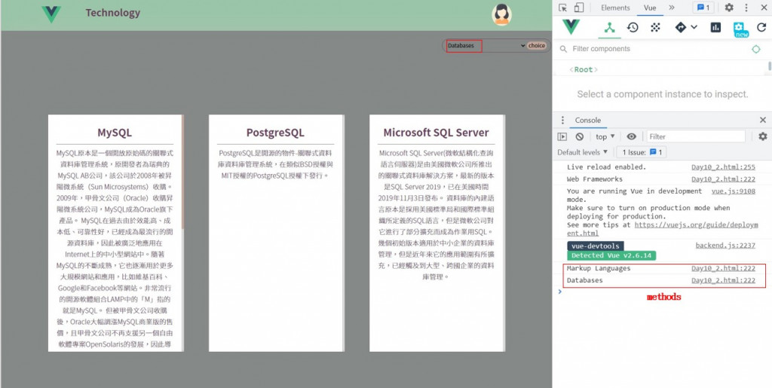Open Day10_2.html:222 link beside Web Frameworks

click(x=723, y=179)
